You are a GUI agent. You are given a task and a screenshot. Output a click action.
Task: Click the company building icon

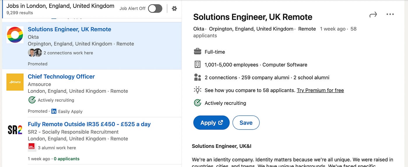pyautogui.click(x=198, y=64)
